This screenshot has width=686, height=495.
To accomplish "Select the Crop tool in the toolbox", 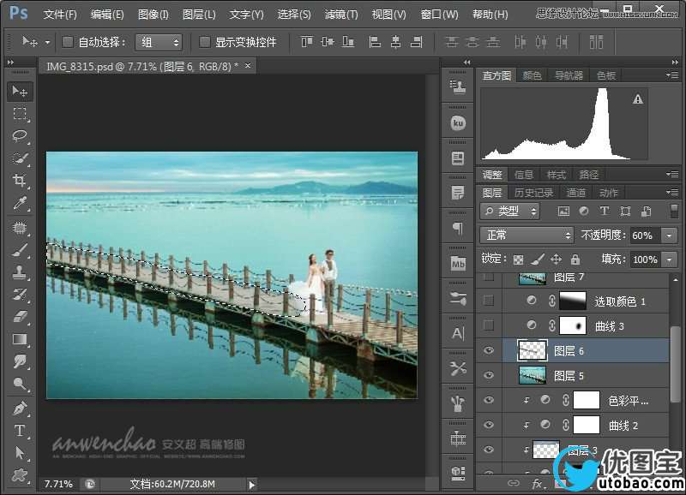I will [x=20, y=181].
